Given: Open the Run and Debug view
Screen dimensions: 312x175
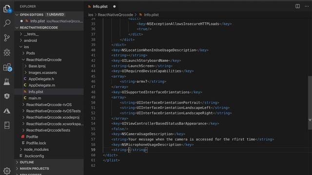Looking at the screenshot, I should [7, 52].
